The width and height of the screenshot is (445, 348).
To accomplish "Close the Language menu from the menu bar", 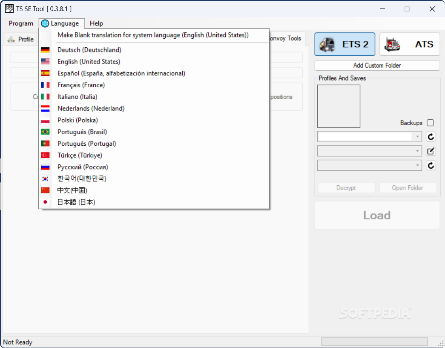I will click(62, 23).
